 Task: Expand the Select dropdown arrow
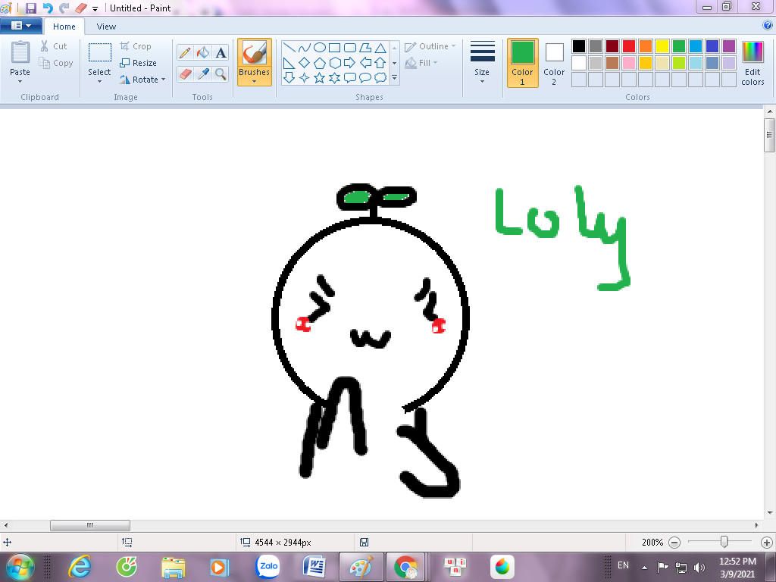(99, 82)
